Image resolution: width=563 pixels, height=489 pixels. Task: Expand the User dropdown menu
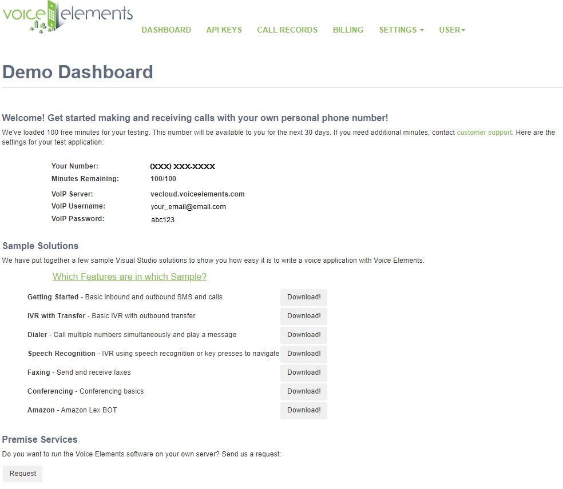[x=452, y=30]
